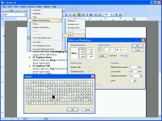Open the Table menu

click(x=39, y=6)
